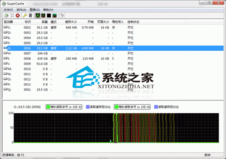
Task: Sort by the 标识 column header
Action: [28, 22]
